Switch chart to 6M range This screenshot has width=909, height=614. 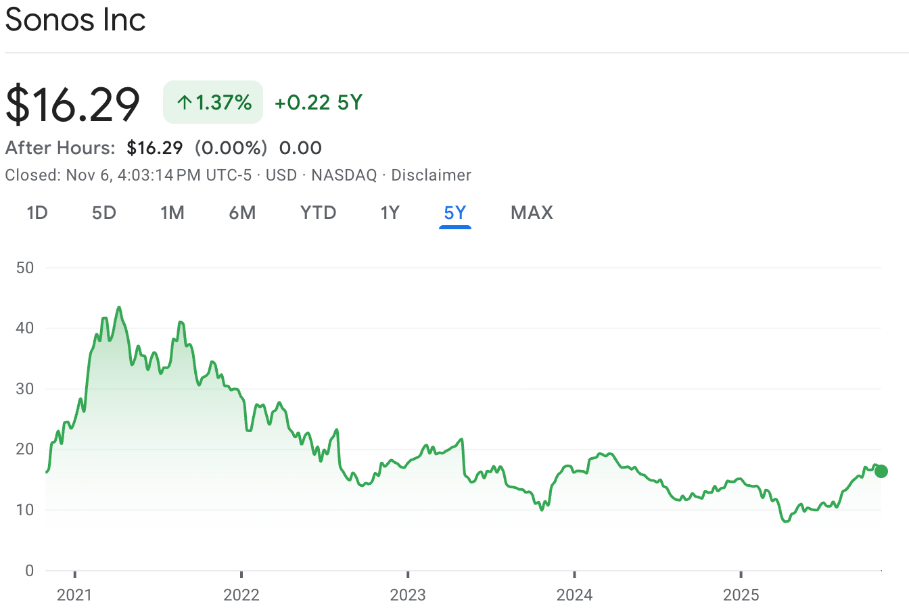click(x=242, y=213)
